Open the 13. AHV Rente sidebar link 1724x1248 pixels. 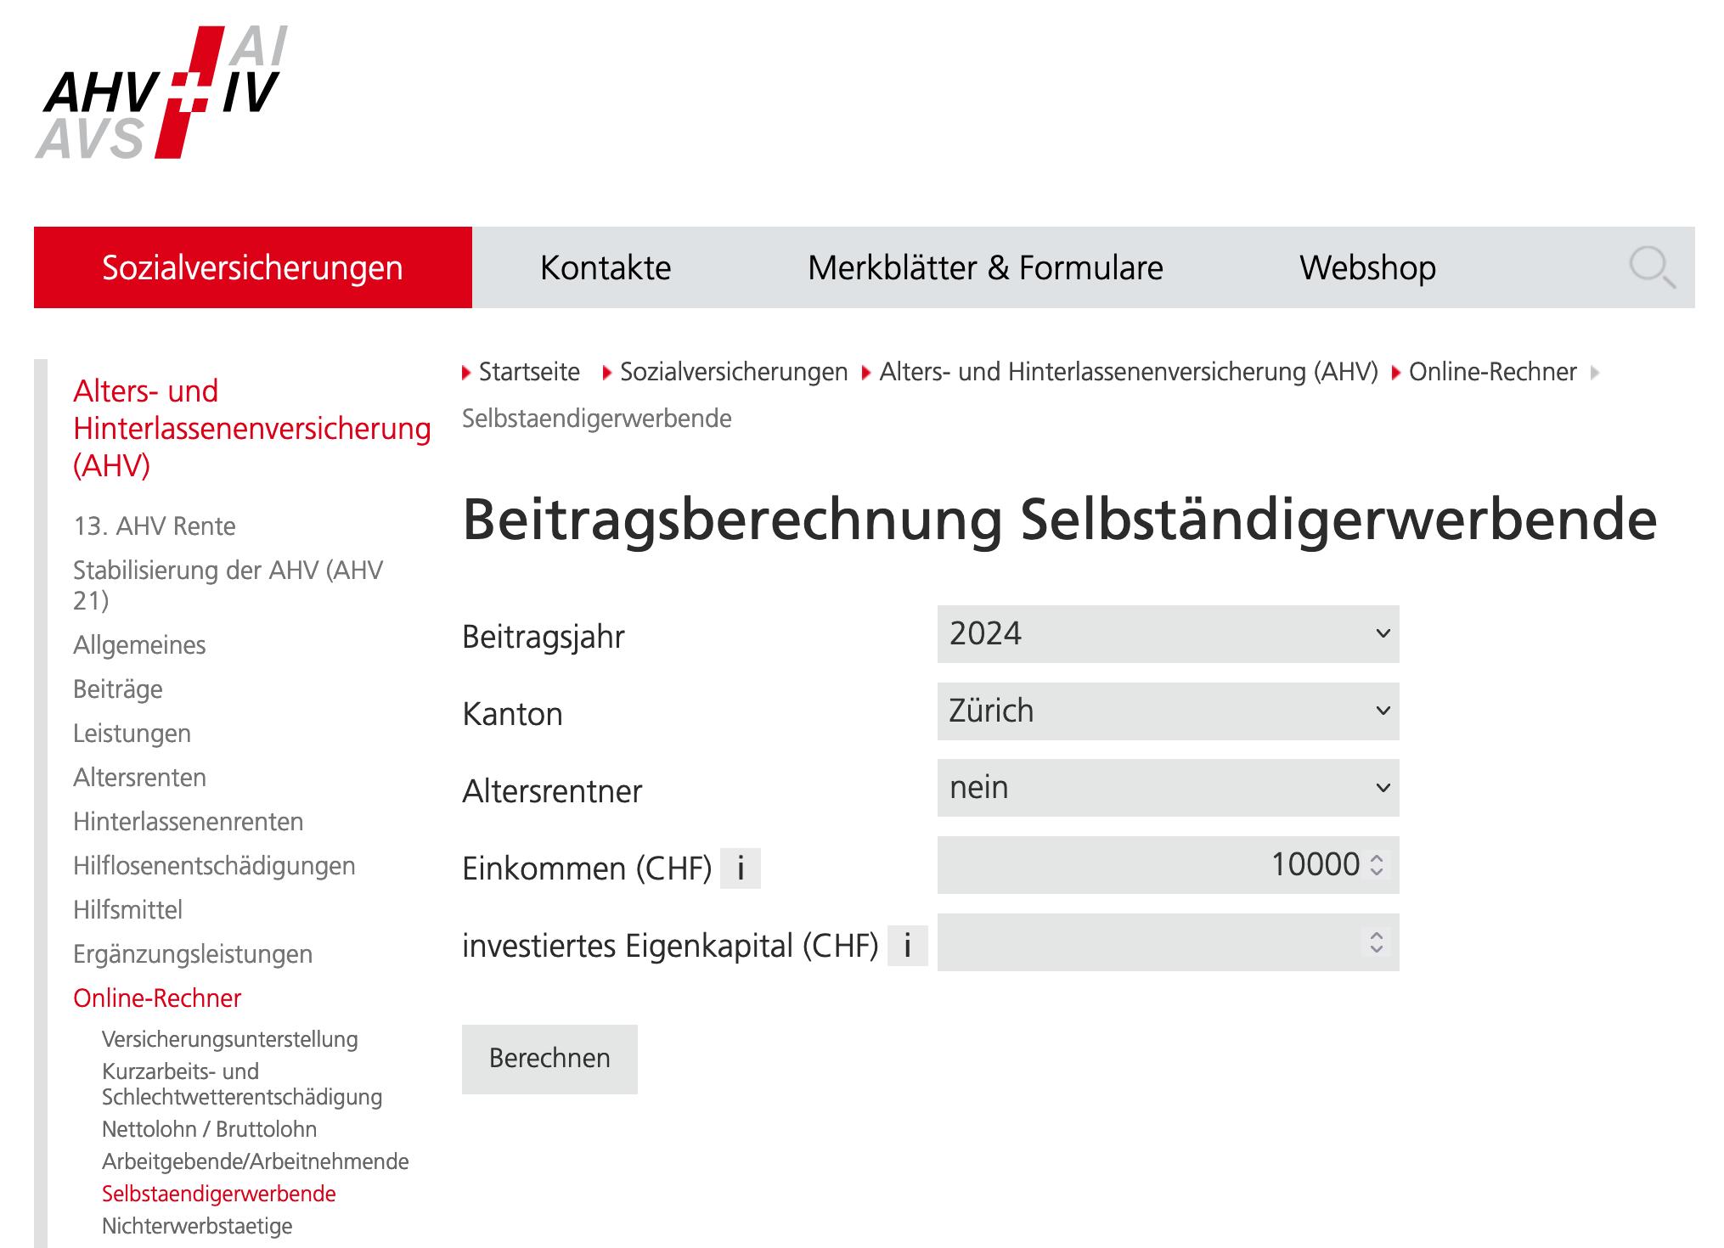155,526
